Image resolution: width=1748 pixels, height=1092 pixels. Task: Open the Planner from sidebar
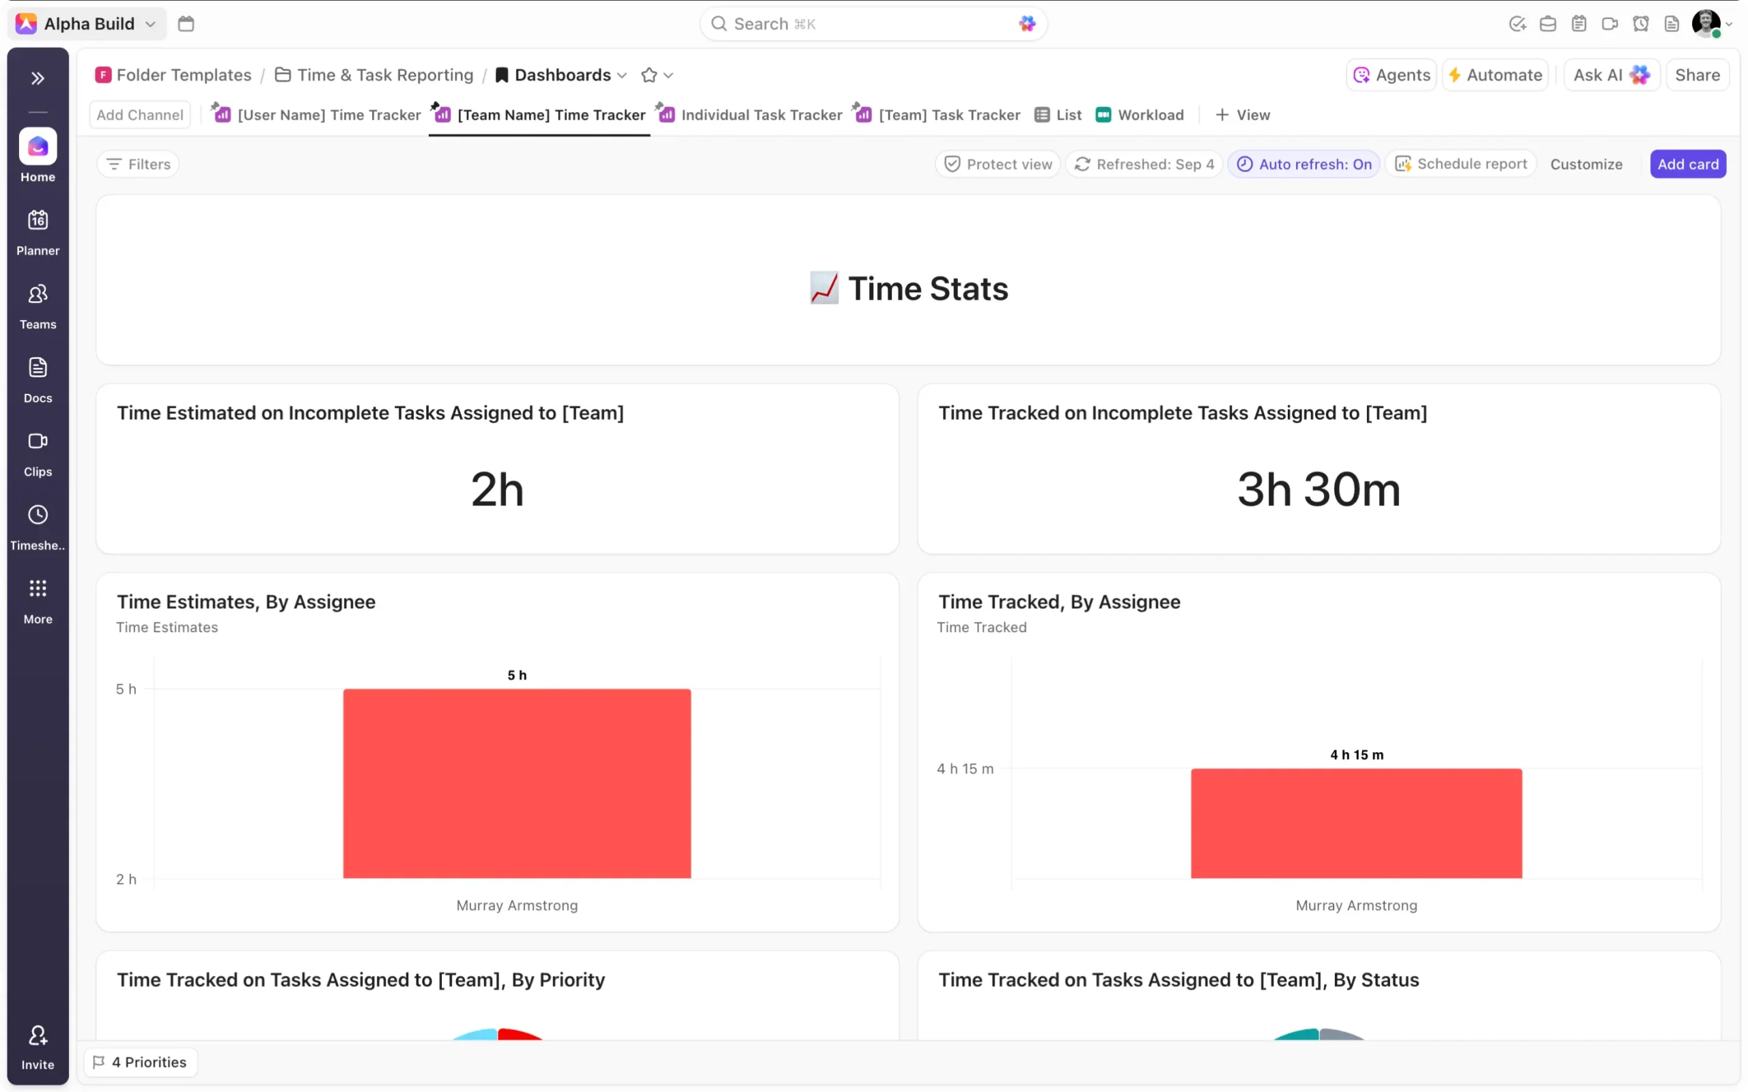pyautogui.click(x=38, y=232)
